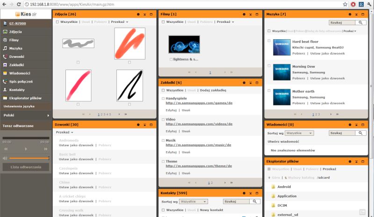Select the Musik bookmark checkbox
Screen dimensions: 374x217
pyautogui.click(x=163, y=140)
